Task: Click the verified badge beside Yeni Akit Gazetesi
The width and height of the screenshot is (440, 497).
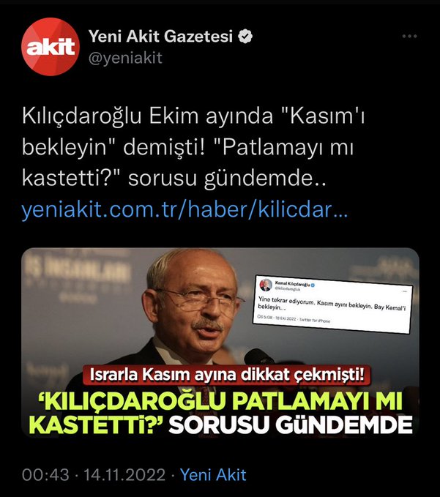Action: point(245,37)
